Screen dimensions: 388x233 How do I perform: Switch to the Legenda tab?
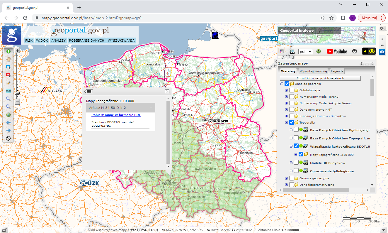(x=337, y=71)
